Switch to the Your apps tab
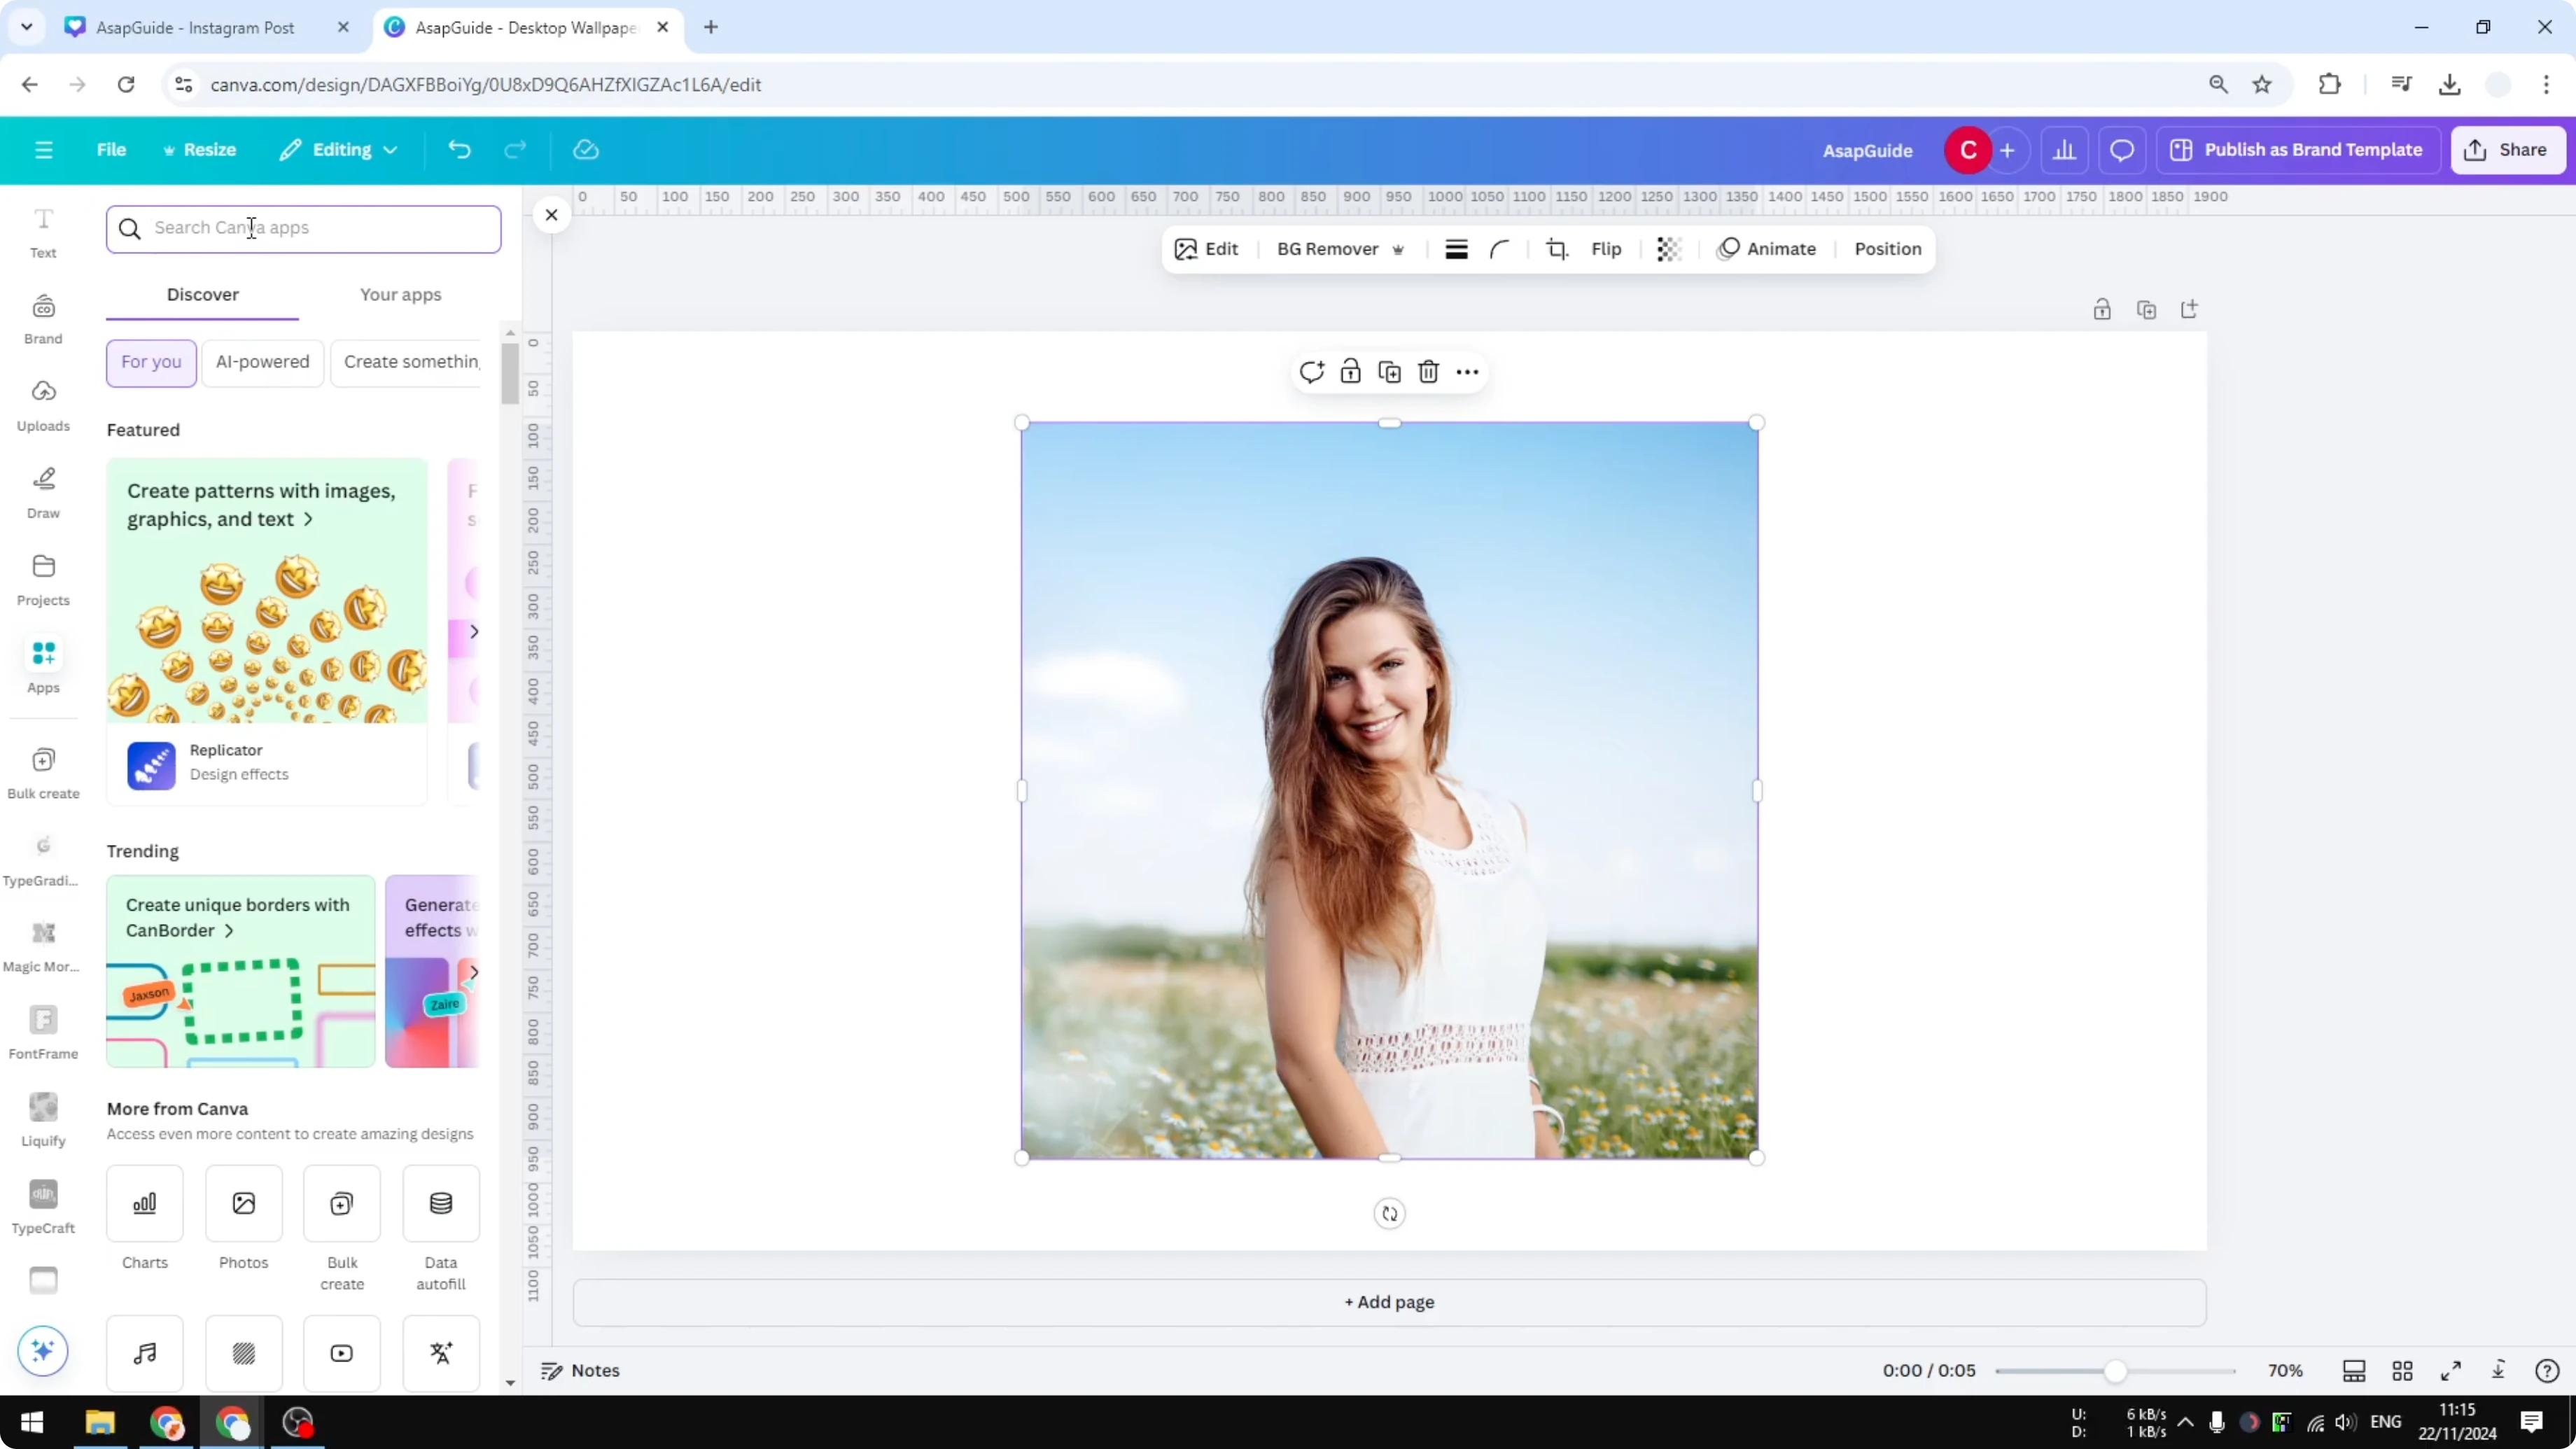The width and height of the screenshot is (2576, 1449). coord(400,294)
